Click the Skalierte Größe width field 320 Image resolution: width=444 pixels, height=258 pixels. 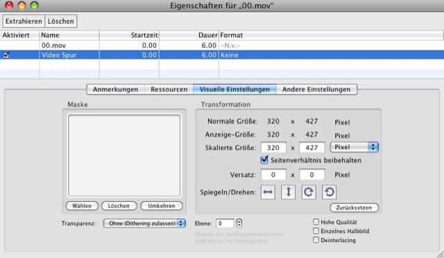click(x=273, y=148)
